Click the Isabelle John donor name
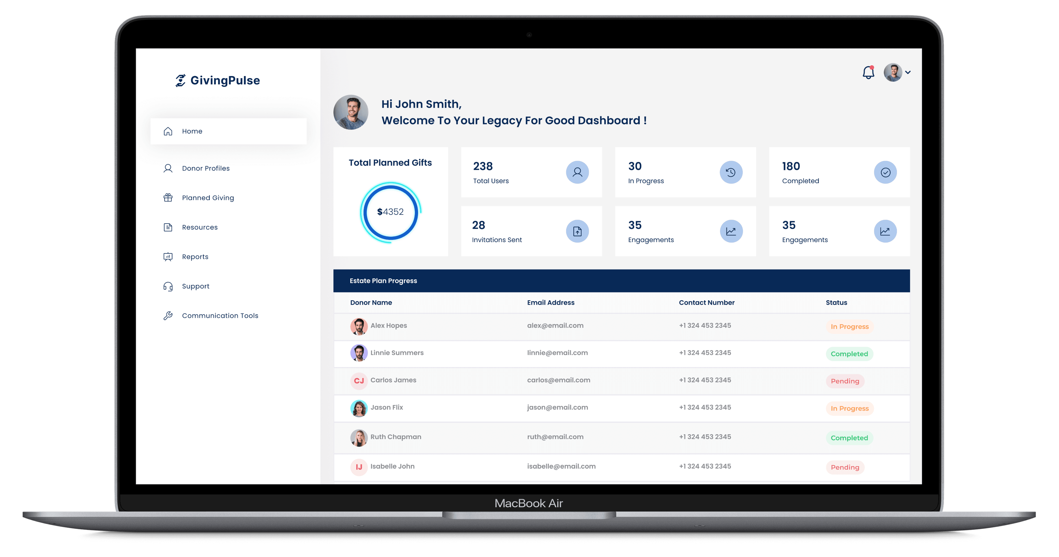The image size is (1059, 557). pos(392,466)
